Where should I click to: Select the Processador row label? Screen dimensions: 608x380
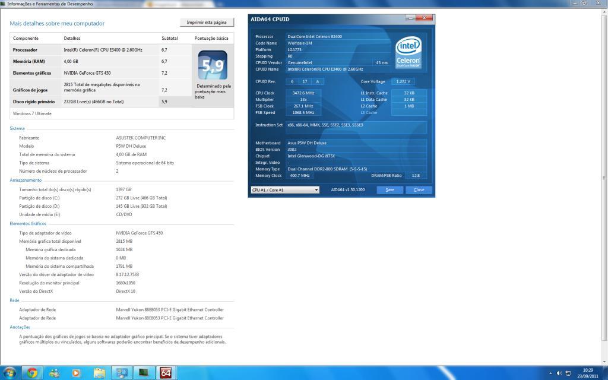pyautogui.click(x=25, y=50)
